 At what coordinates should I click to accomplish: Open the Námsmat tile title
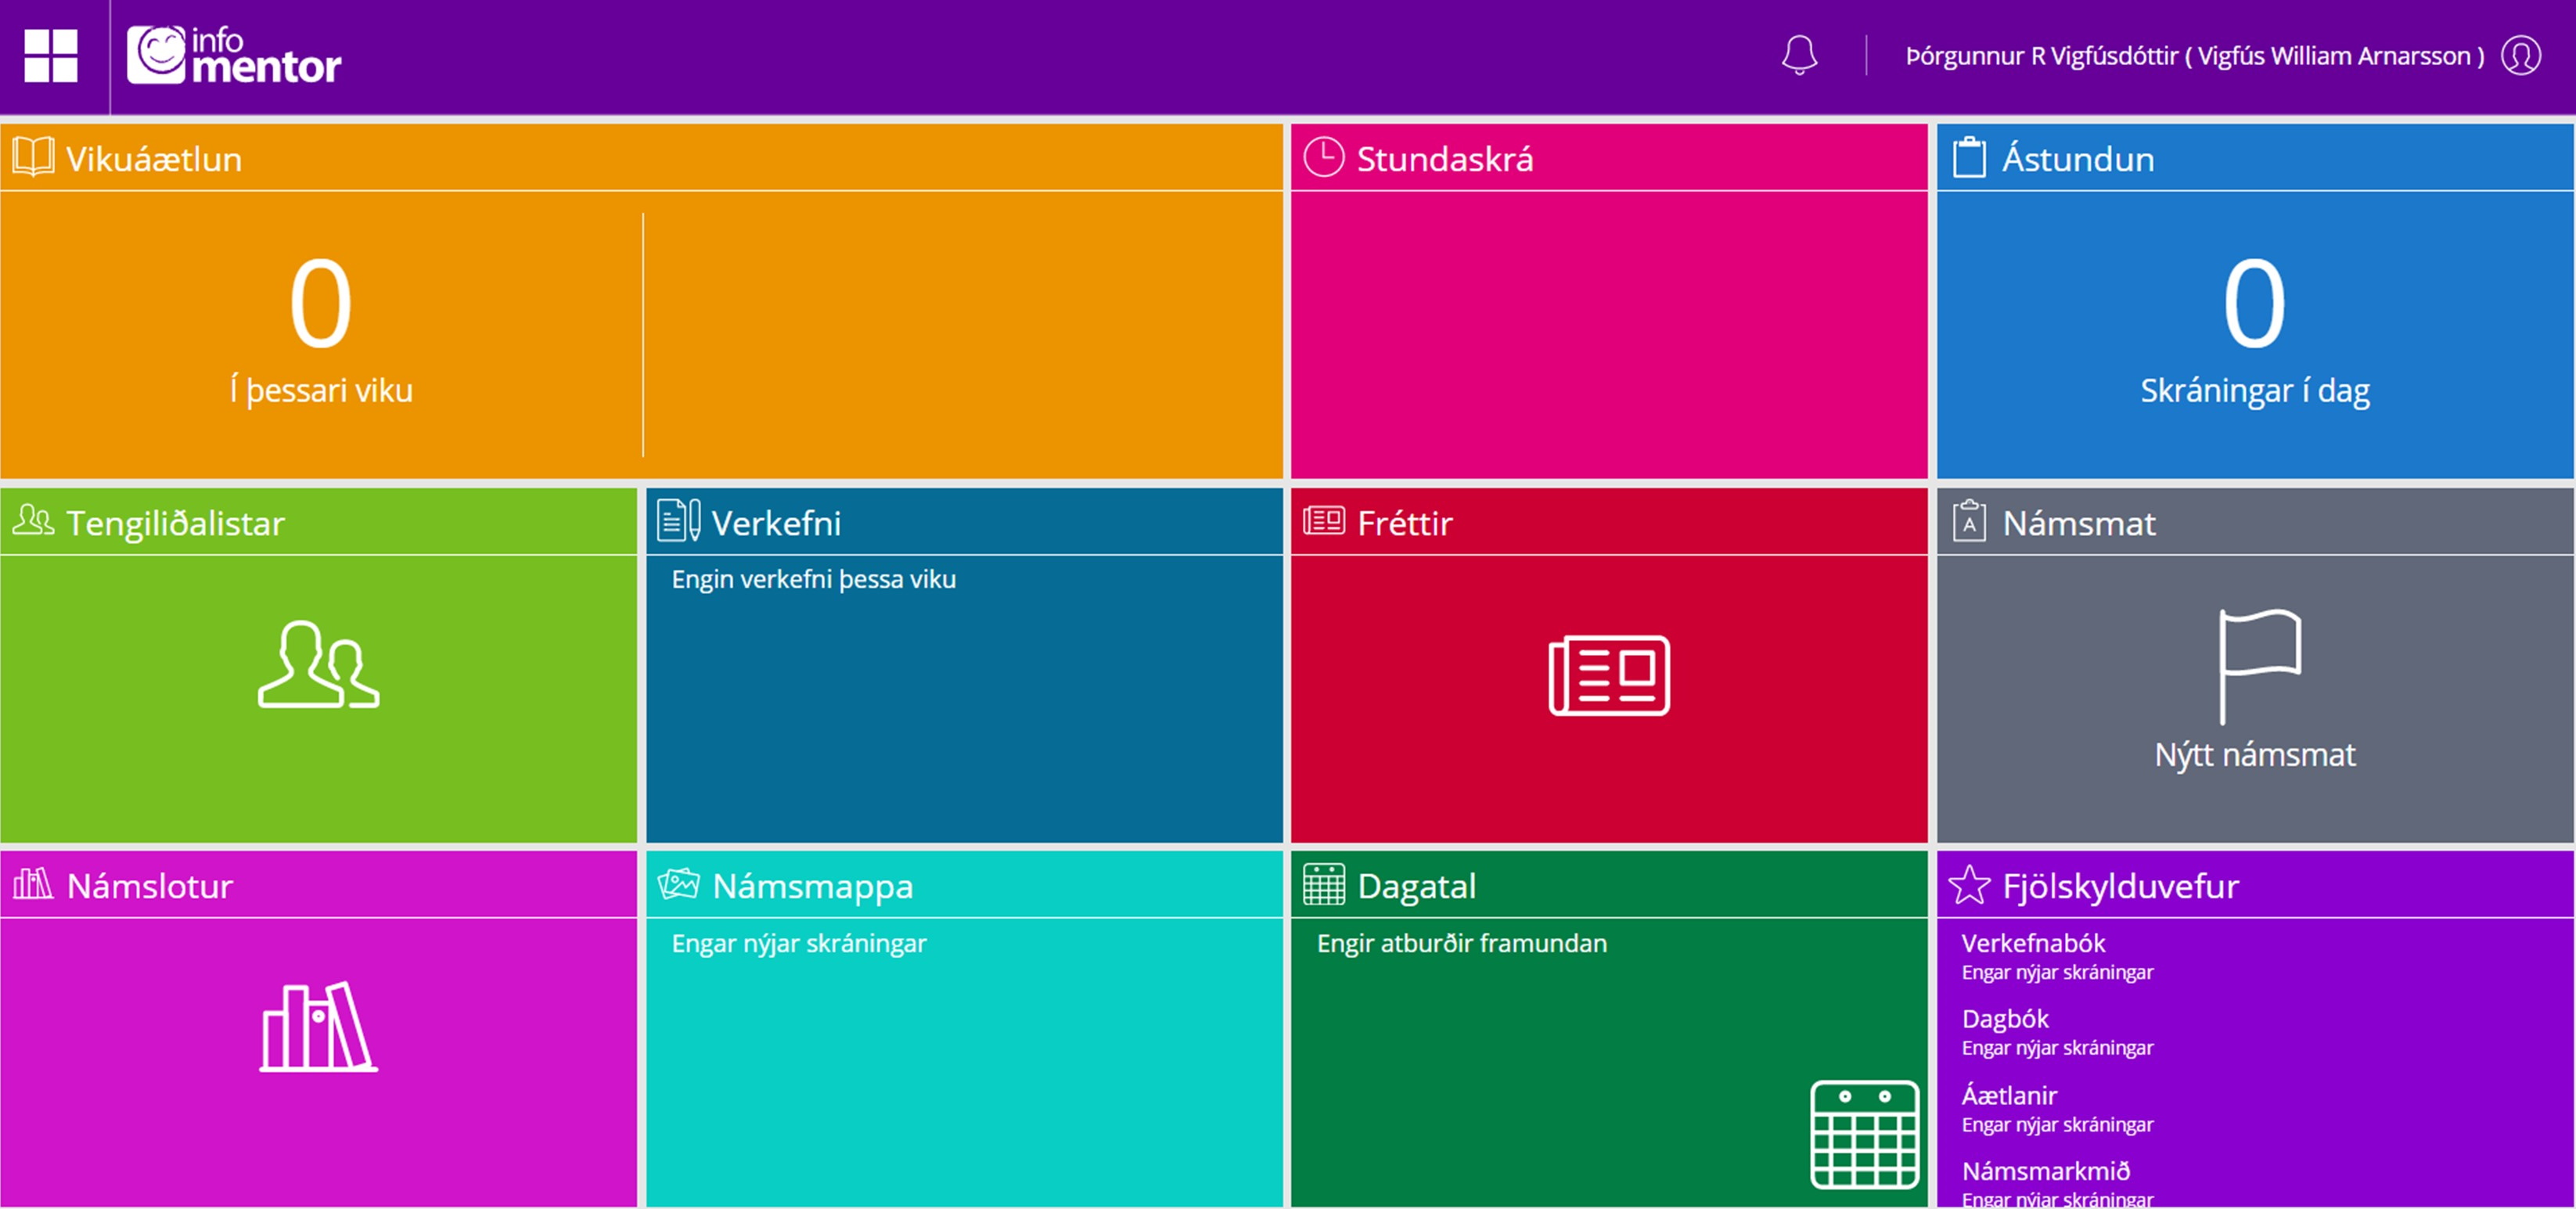(x=2079, y=523)
